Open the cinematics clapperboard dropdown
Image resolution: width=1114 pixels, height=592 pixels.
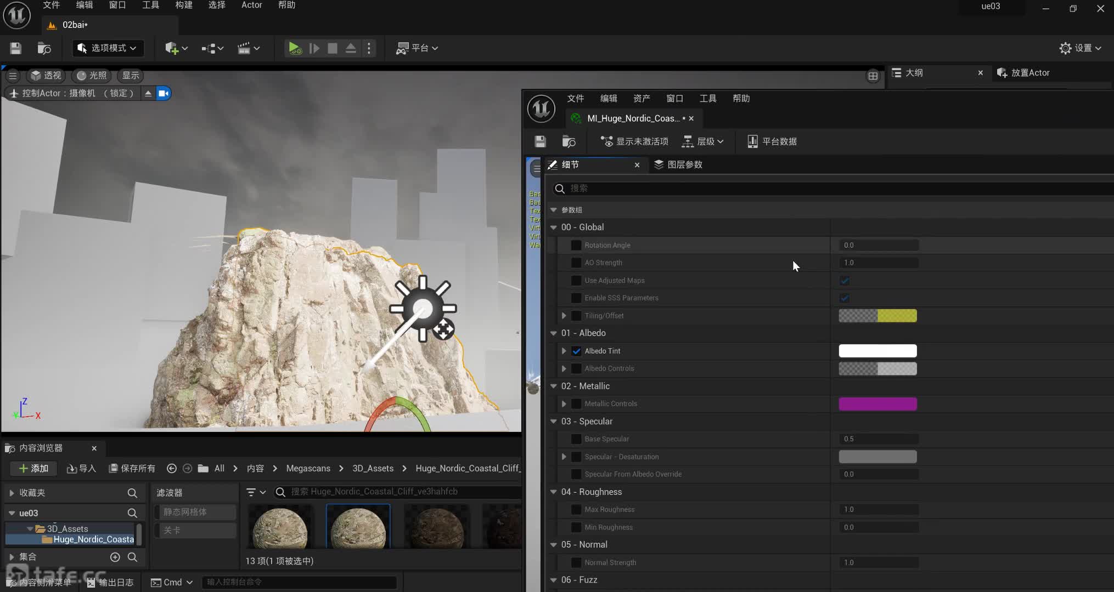[249, 48]
